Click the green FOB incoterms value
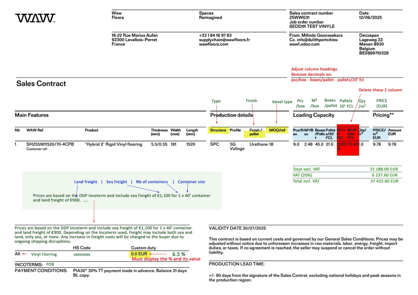 pyautogui.click(x=50, y=264)
